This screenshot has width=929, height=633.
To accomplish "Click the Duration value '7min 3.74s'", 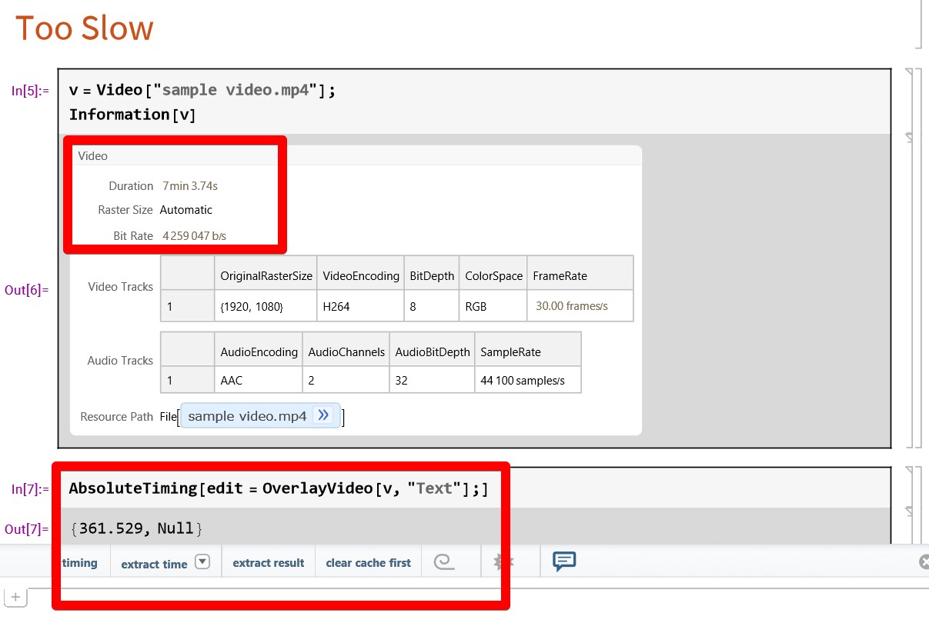I will [190, 186].
